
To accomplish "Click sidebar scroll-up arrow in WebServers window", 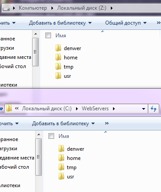I will tap(39, 134).
